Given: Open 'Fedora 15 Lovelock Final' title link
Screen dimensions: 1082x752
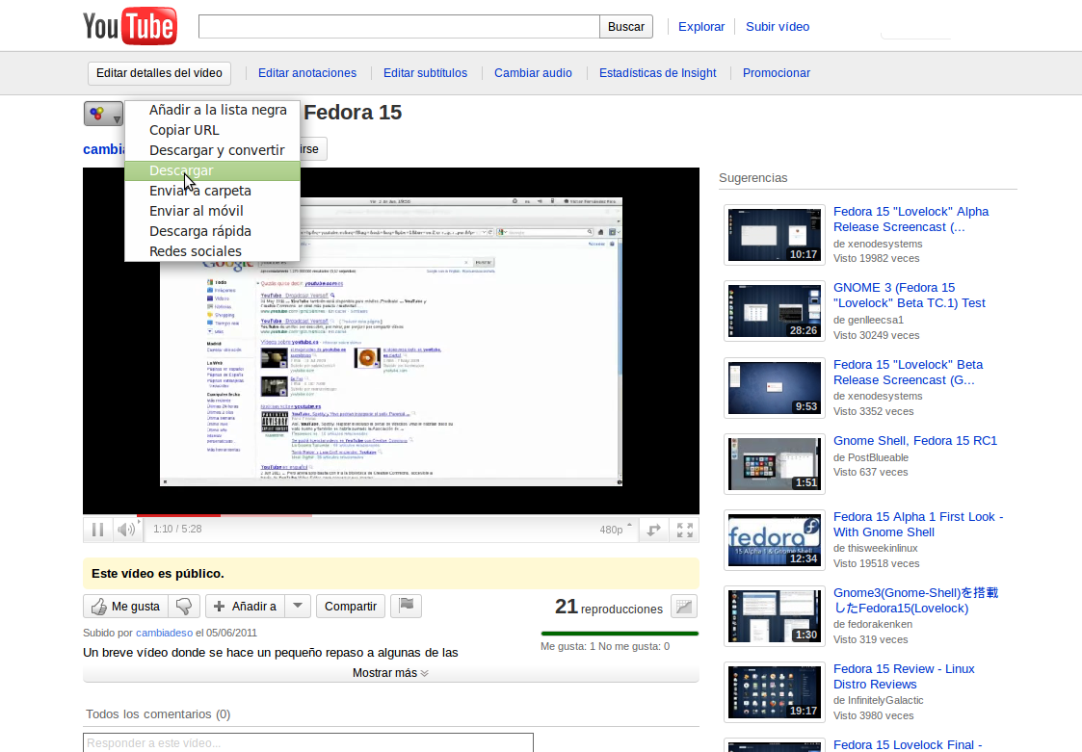Looking at the screenshot, I should tap(908, 745).
